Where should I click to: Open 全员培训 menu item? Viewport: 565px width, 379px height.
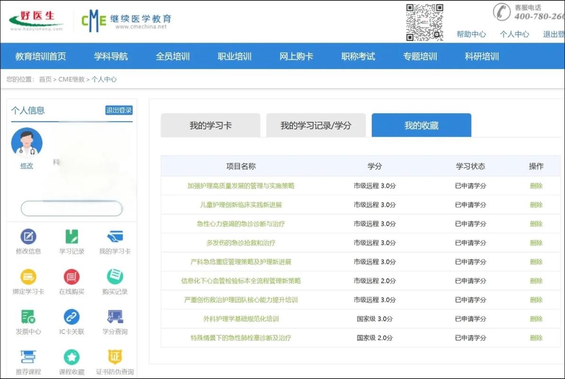172,56
